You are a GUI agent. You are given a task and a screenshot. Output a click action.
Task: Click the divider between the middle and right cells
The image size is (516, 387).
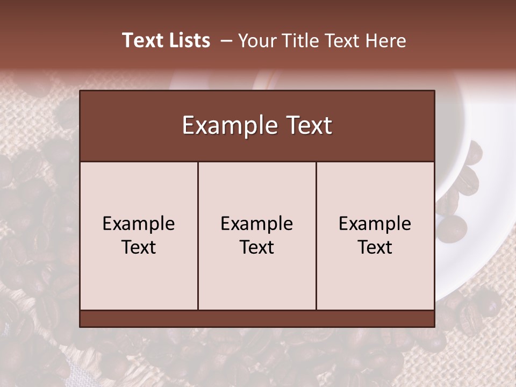pyautogui.click(x=316, y=235)
